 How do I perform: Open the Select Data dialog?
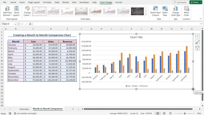pyautogui.click(x=165, y=11)
